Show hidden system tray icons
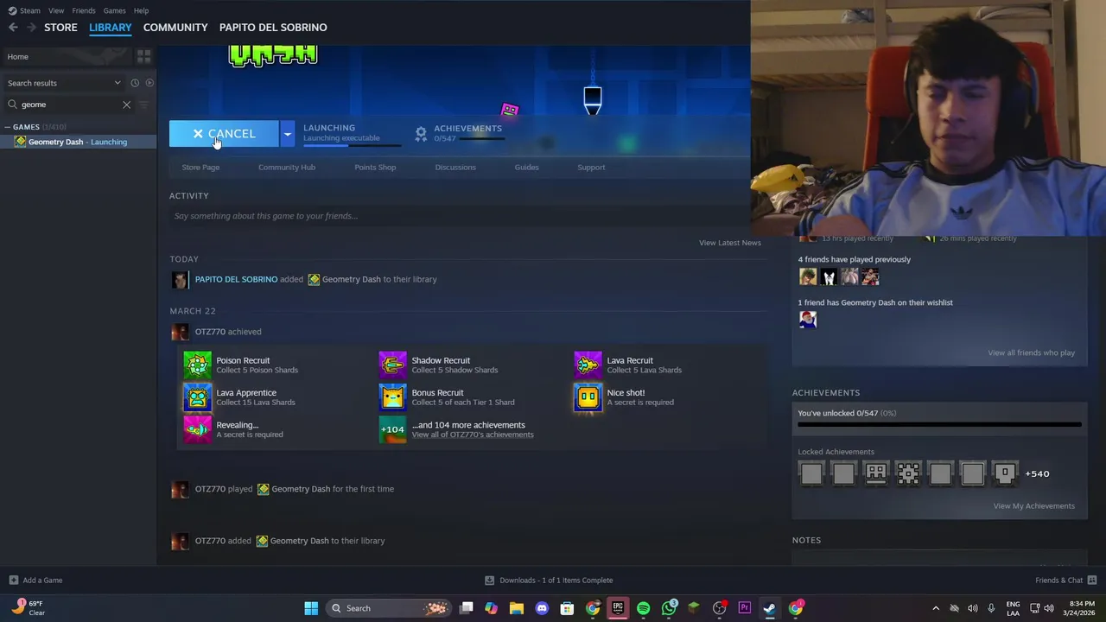The width and height of the screenshot is (1106, 622). (x=936, y=608)
